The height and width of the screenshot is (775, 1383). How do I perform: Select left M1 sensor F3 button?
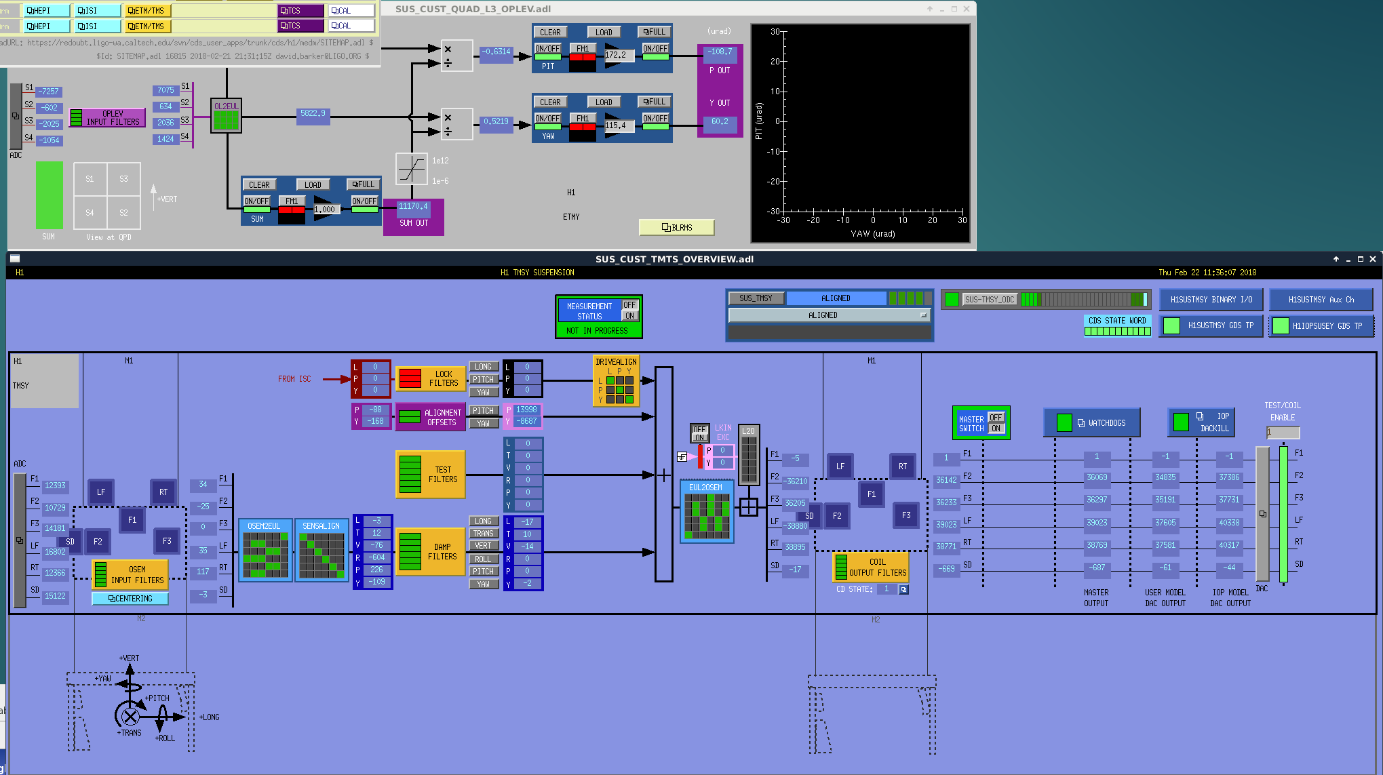pyautogui.click(x=167, y=541)
